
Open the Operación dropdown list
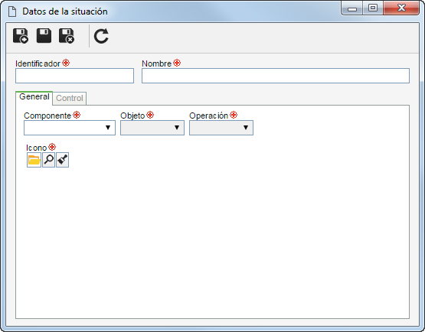coord(221,128)
